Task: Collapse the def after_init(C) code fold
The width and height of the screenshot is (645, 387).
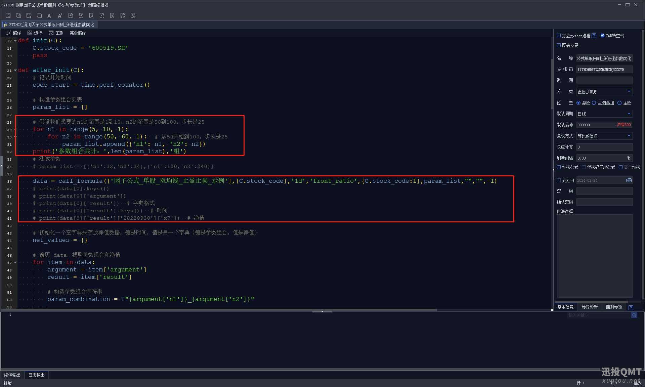Action: [x=15, y=70]
